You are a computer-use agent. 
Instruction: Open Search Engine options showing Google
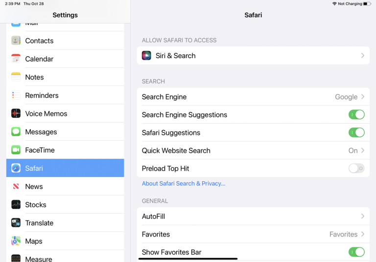253,97
